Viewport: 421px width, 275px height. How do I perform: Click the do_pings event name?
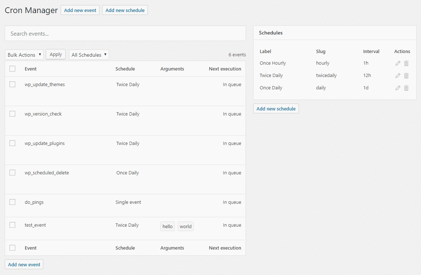point(34,202)
